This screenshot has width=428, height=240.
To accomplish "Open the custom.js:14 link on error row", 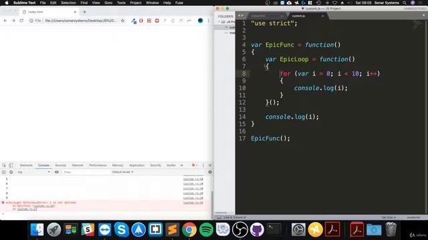I will click(193, 203).
